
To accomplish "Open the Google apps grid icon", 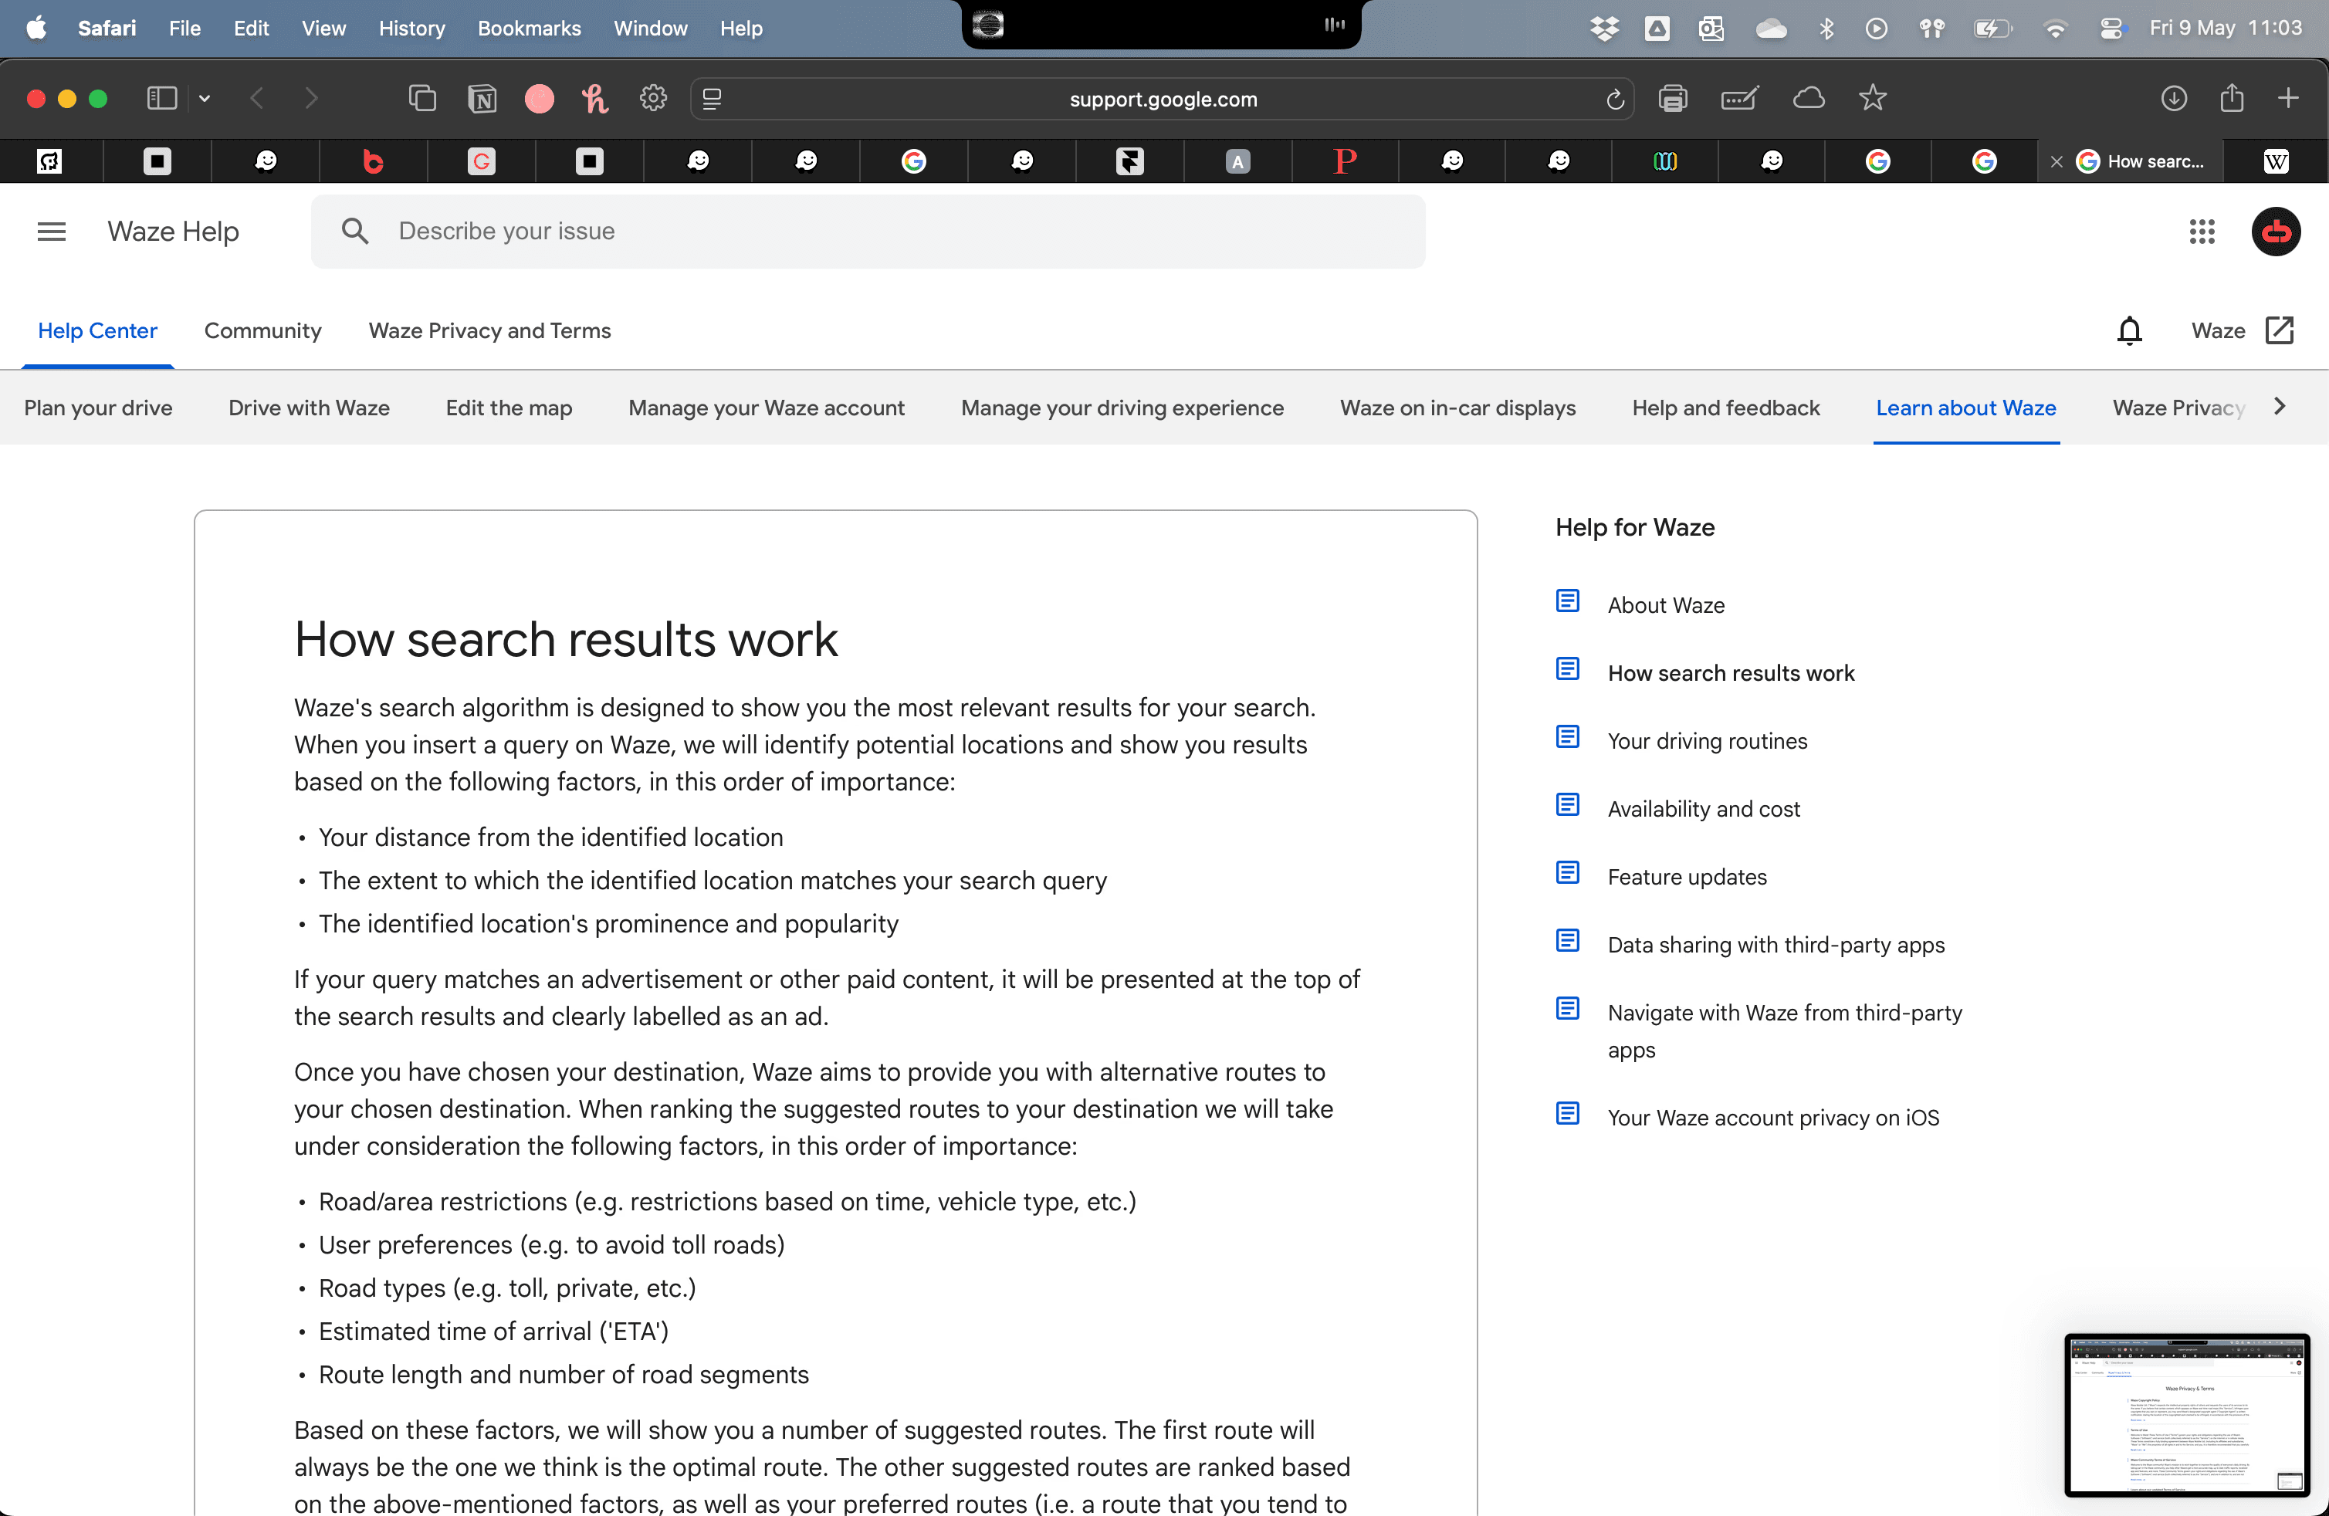I will click(x=2202, y=231).
